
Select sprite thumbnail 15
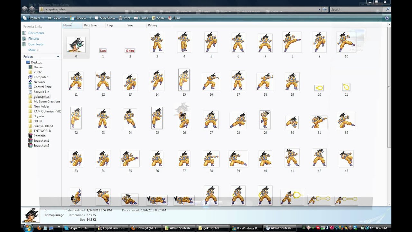184,80
